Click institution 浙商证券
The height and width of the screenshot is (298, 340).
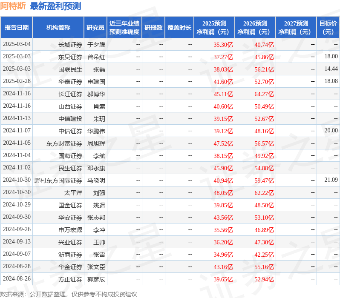[70, 255]
